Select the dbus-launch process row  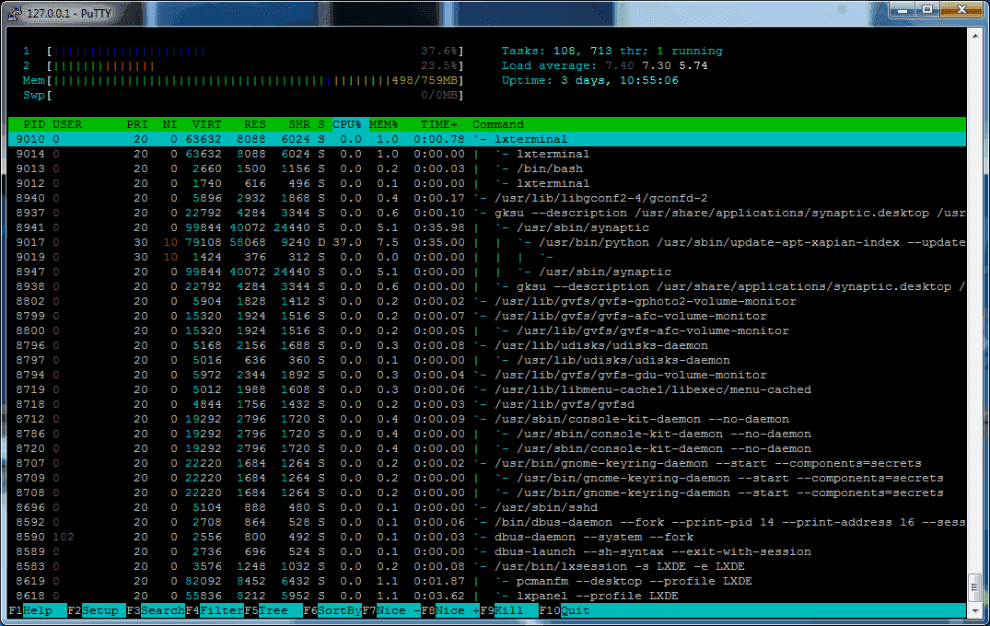[487, 551]
